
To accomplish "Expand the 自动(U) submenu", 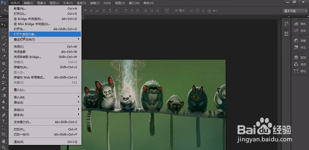I will click(x=45, y=110).
